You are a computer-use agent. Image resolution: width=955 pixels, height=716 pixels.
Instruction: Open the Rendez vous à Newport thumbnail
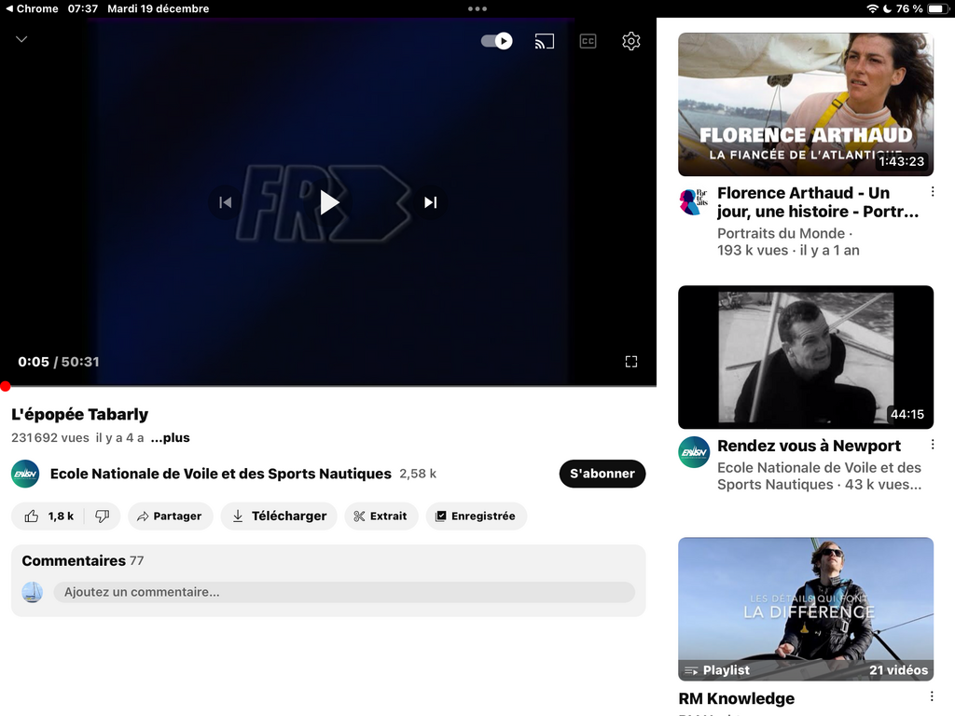(x=805, y=357)
